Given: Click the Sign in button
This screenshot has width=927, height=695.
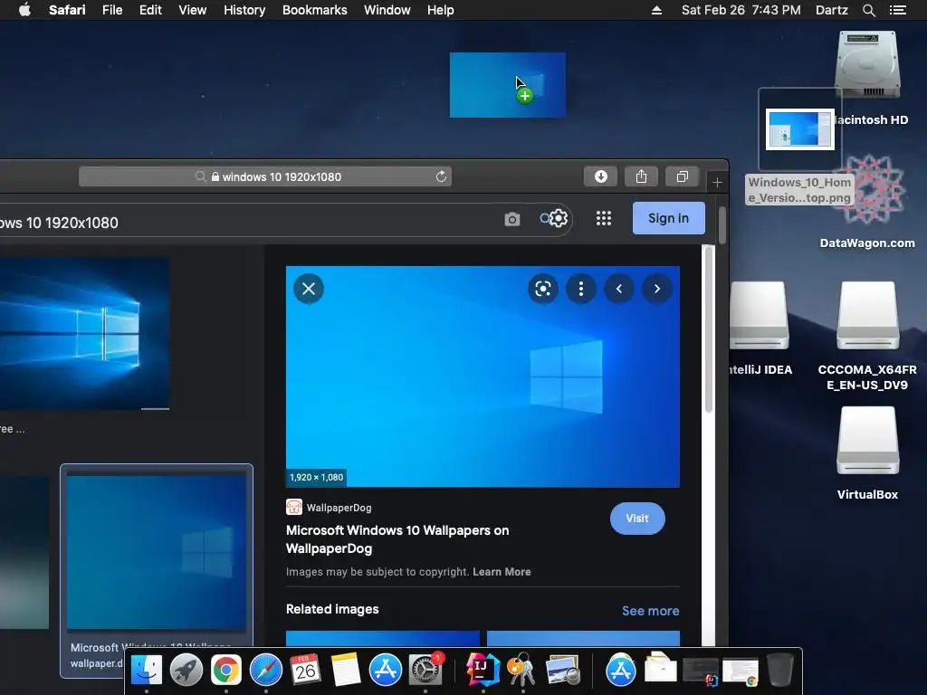Looking at the screenshot, I should 669,218.
